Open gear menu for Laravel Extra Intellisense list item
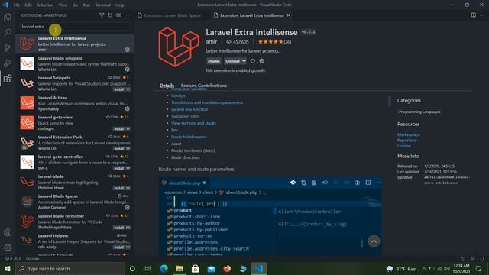This screenshot has height=275, width=489. point(128,50)
